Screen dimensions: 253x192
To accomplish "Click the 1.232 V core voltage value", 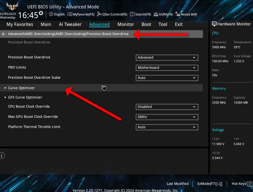I will (x=239, y=61).
